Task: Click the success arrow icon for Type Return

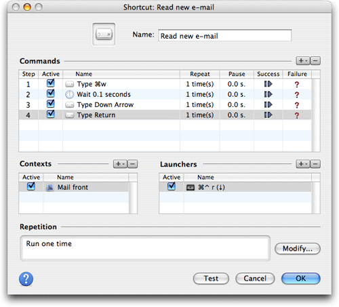Action: click(268, 115)
